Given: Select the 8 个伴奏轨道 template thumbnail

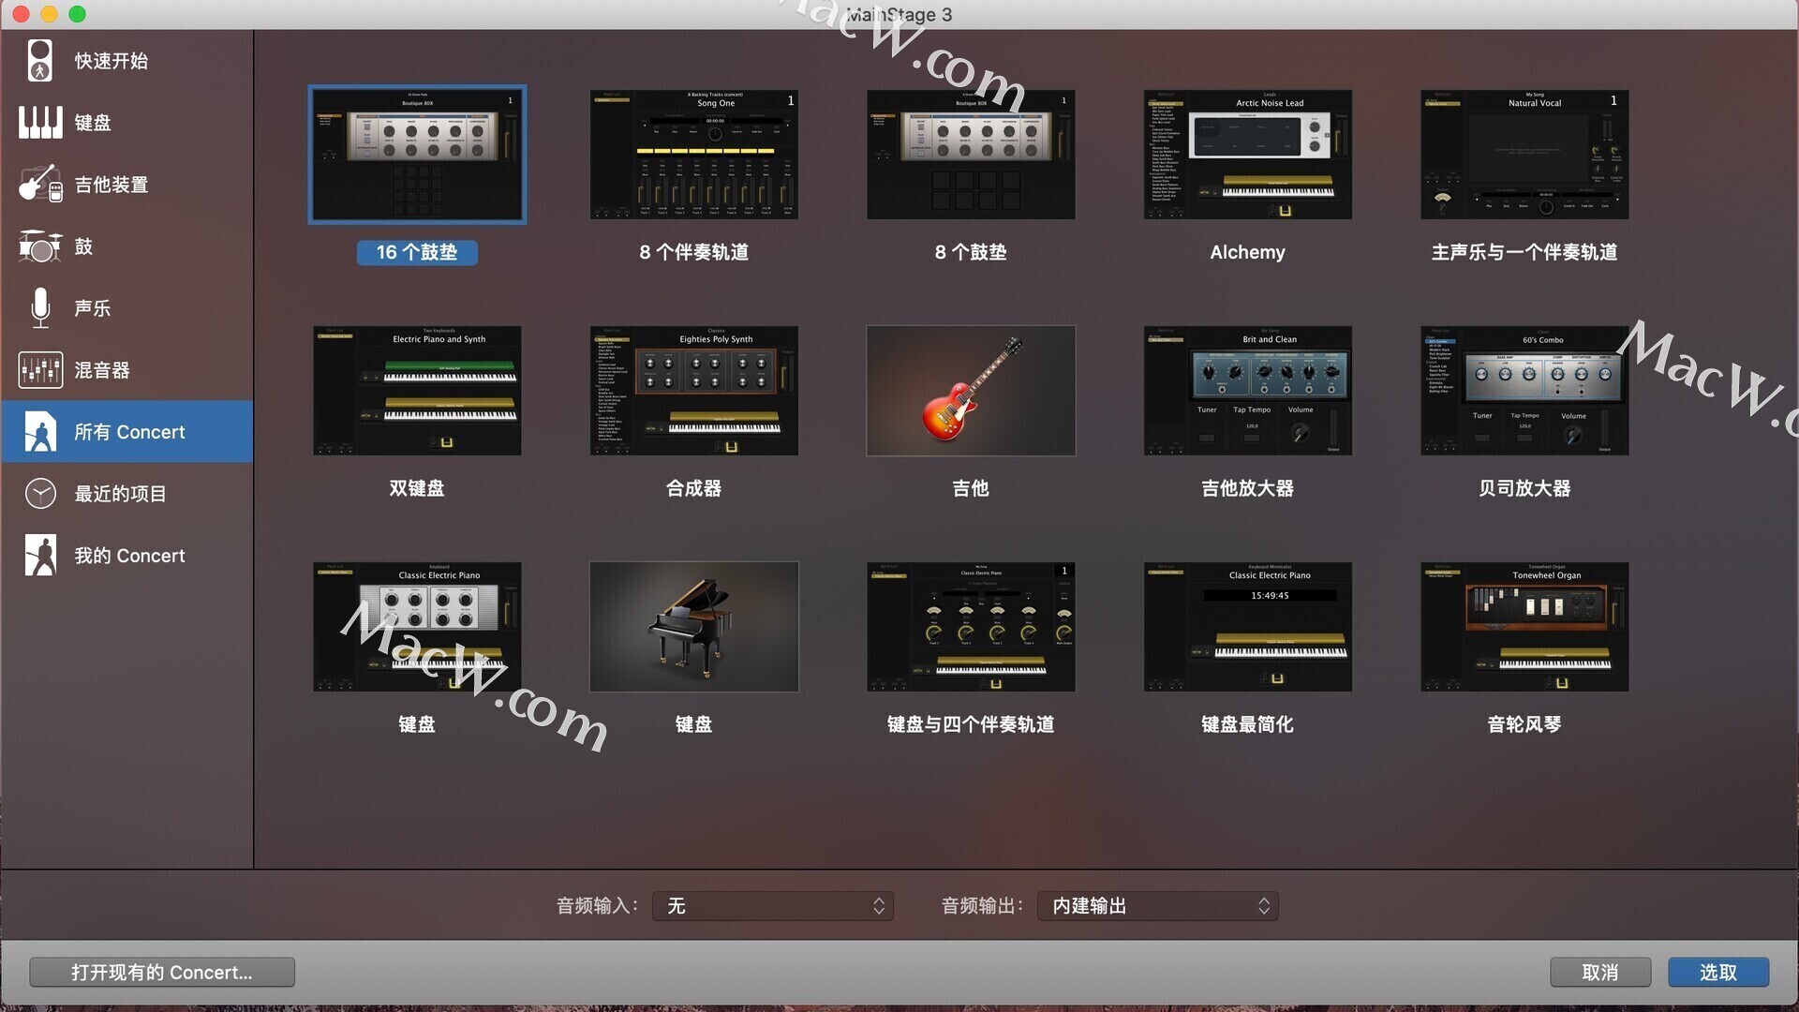Looking at the screenshot, I should (693, 155).
